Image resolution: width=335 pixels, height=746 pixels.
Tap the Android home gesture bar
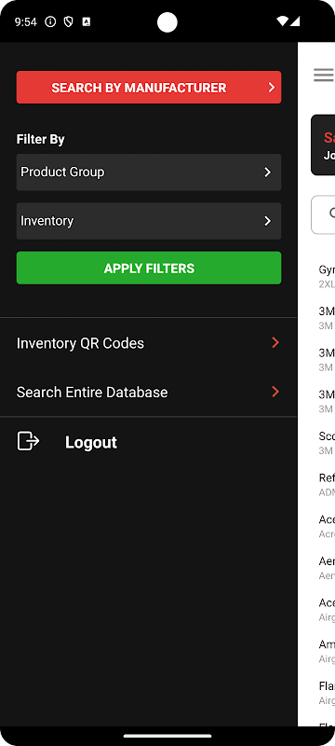click(x=167, y=736)
